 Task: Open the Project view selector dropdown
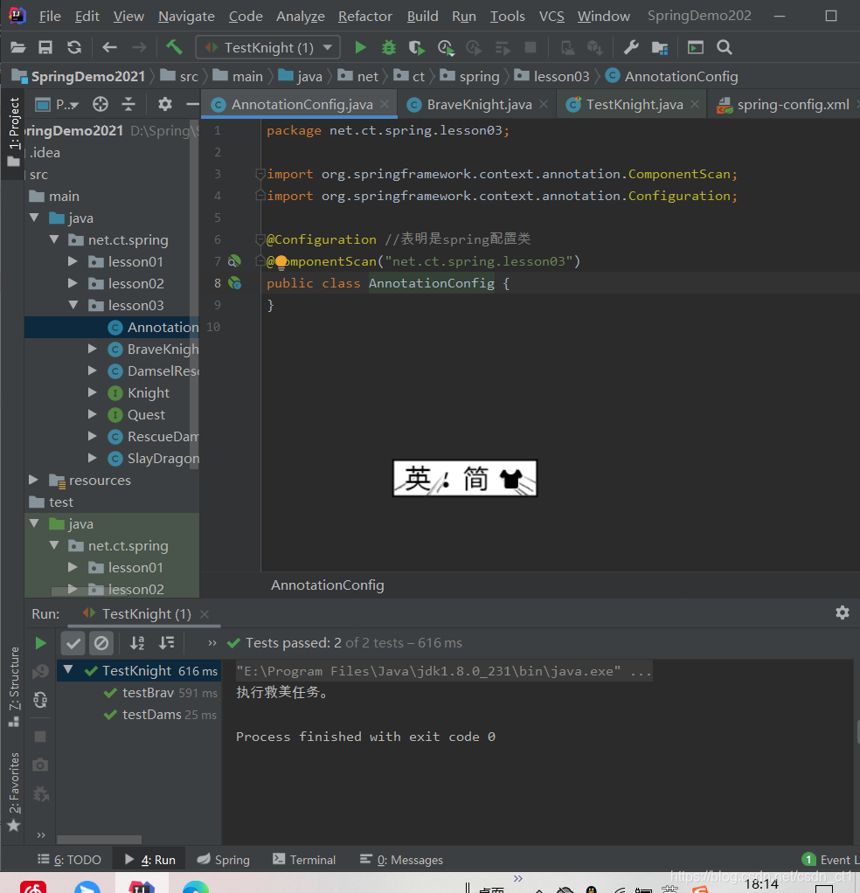58,104
